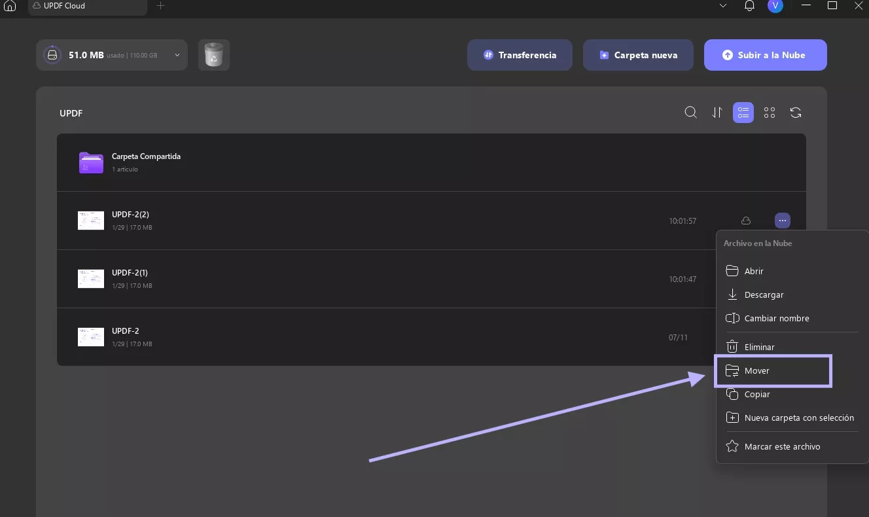Go to the home icon
869x517 pixels.
pos(10,6)
